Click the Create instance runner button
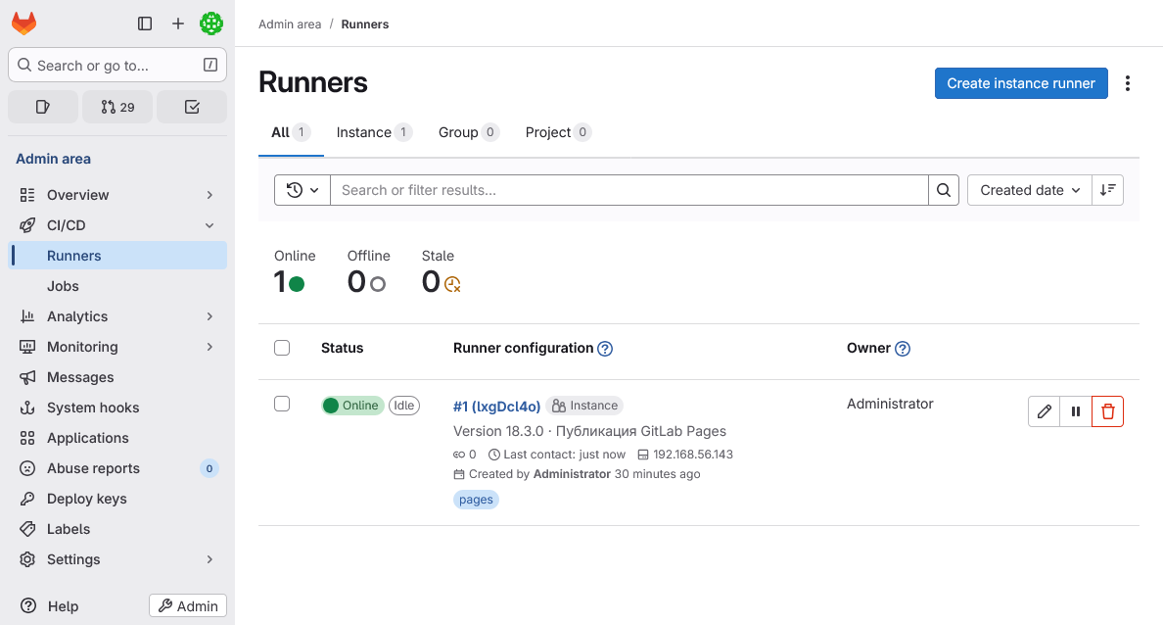The width and height of the screenshot is (1163, 625). tap(1021, 83)
